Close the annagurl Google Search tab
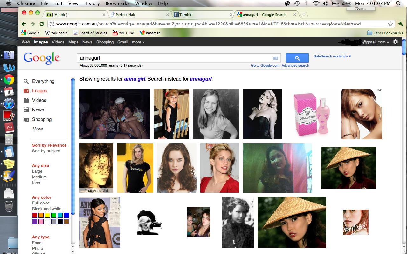This screenshot has height=254, width=407. point(295,15)
